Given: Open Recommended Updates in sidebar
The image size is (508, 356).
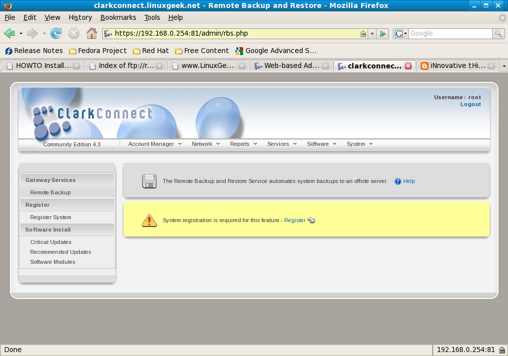Looking at the screenshot, I should pos(61,252).
